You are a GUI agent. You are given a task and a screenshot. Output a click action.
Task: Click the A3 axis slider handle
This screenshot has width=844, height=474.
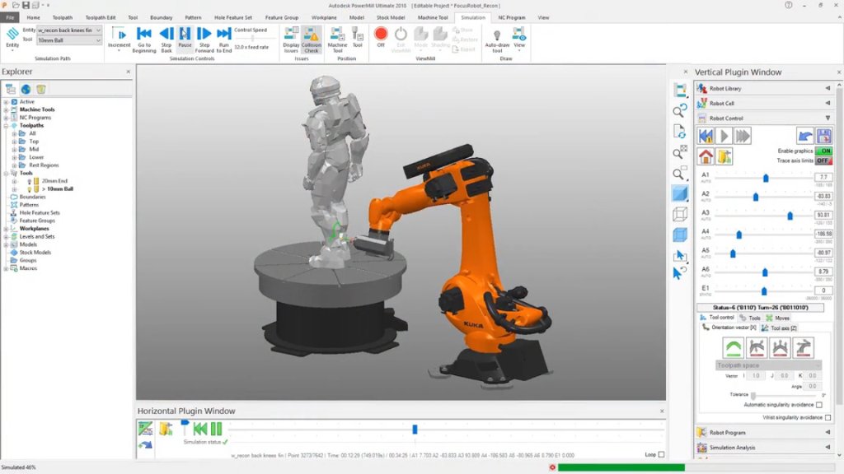coord(790,216)
